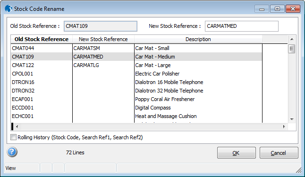Click the Description column header
The image size is (305, 177).
pos(198,39)
